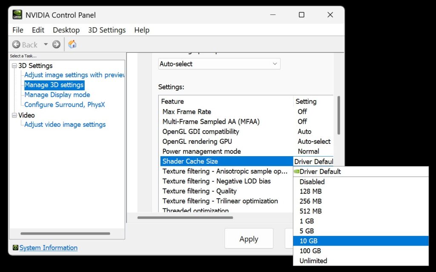Click the settings list vertical scrollbar

click(x=338, y=115)
